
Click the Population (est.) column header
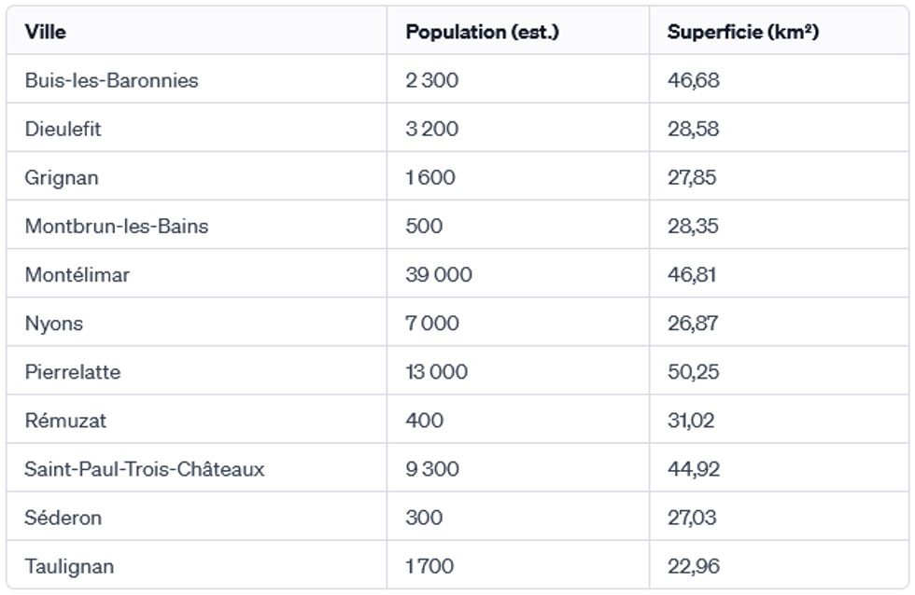coord(482,32)
